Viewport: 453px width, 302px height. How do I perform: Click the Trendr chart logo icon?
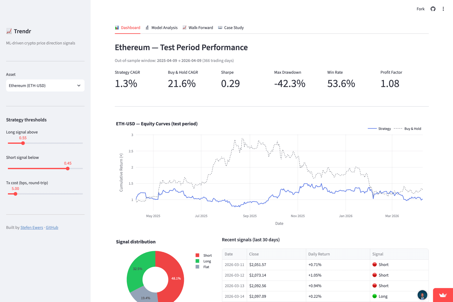[x=9, y=31]
